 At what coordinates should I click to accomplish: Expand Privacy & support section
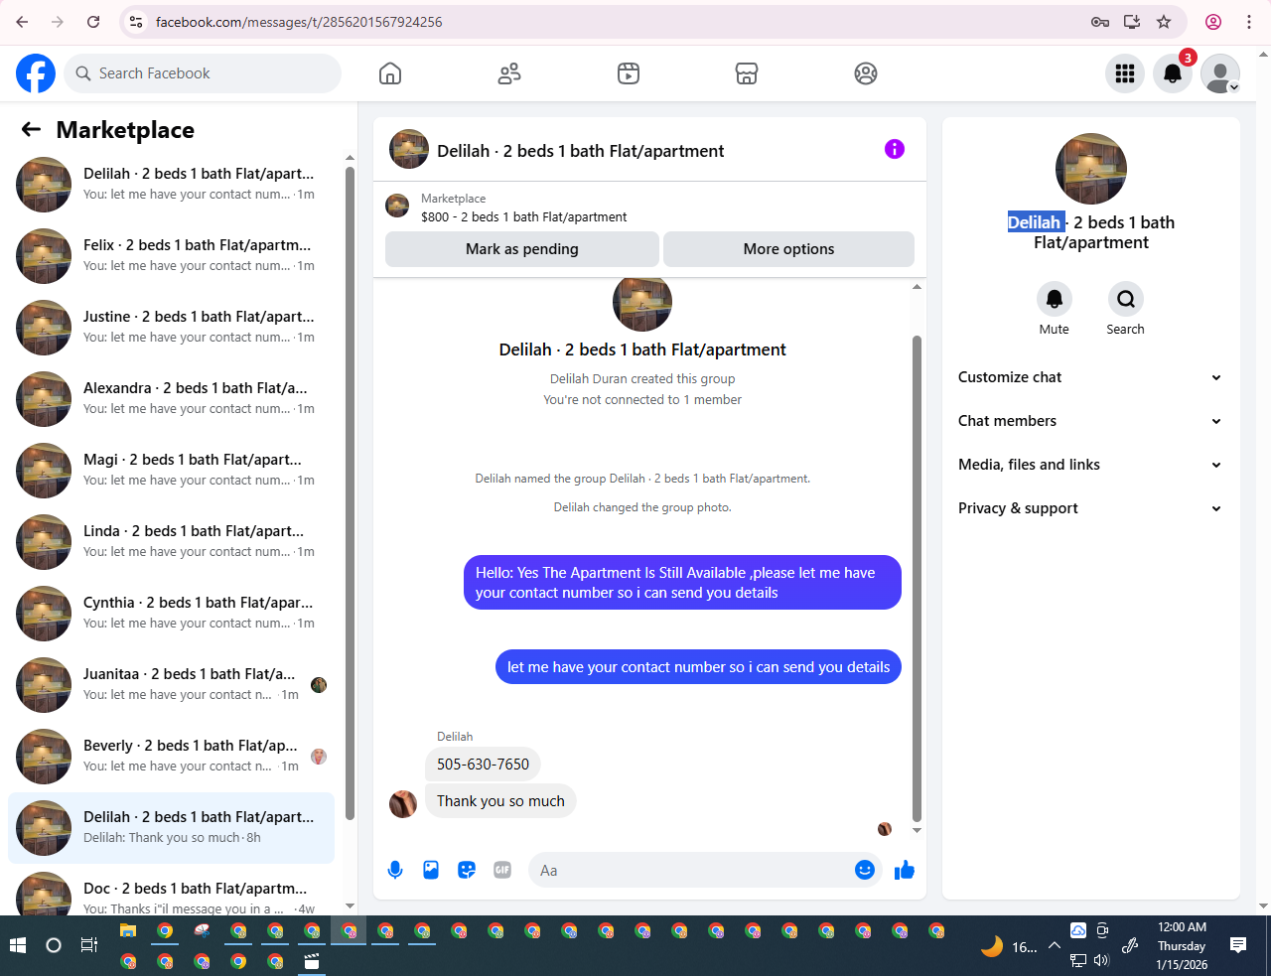(x=1089, y=508)
